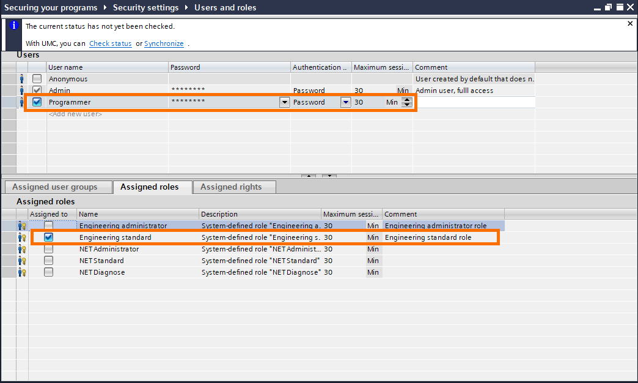Check the NET Administrator role assignment
This screenshot has height=383, width=638.
coord(48,249)
